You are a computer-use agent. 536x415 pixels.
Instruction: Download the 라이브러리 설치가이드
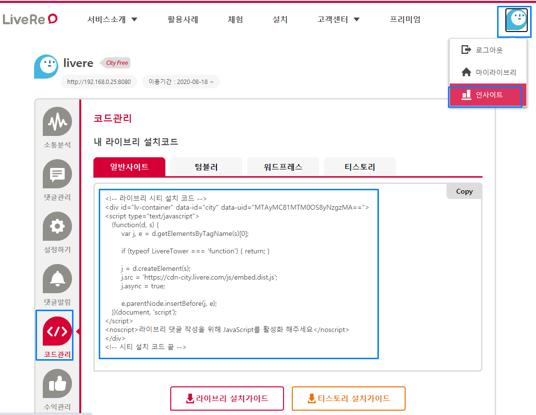227,398
